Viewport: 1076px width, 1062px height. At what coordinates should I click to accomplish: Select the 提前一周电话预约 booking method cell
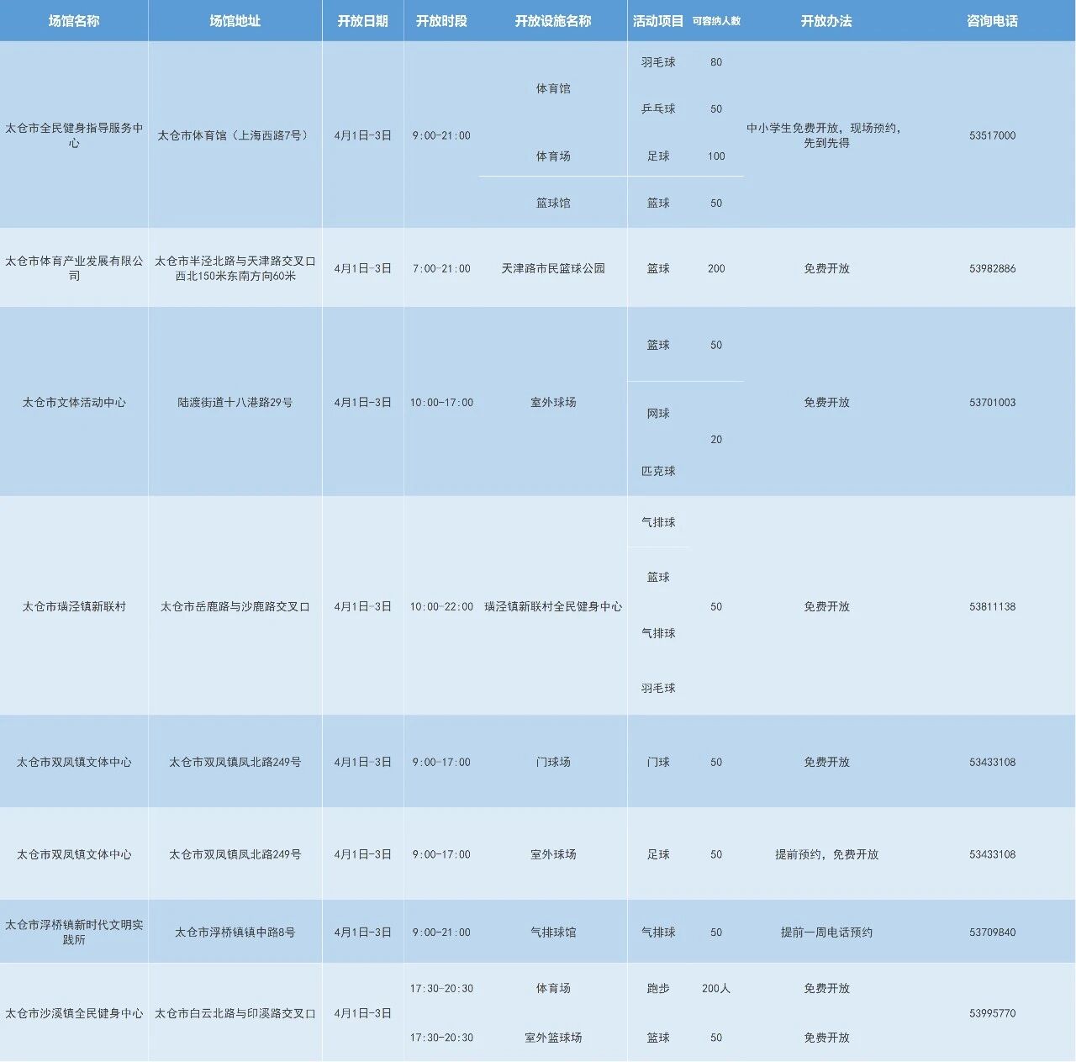point(826,932)
